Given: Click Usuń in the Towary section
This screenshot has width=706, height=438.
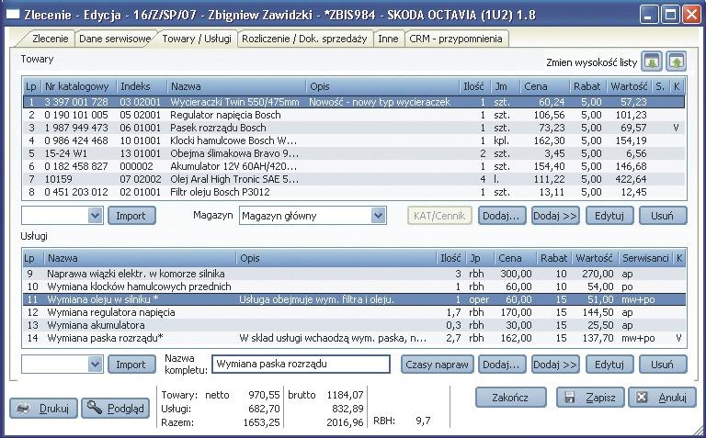Looking at the screenshot, I should 663,216.
